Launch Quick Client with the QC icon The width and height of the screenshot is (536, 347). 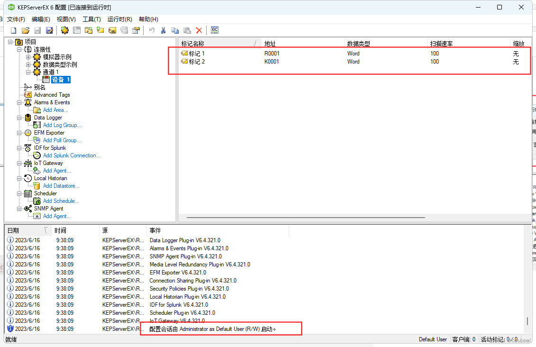215,30
